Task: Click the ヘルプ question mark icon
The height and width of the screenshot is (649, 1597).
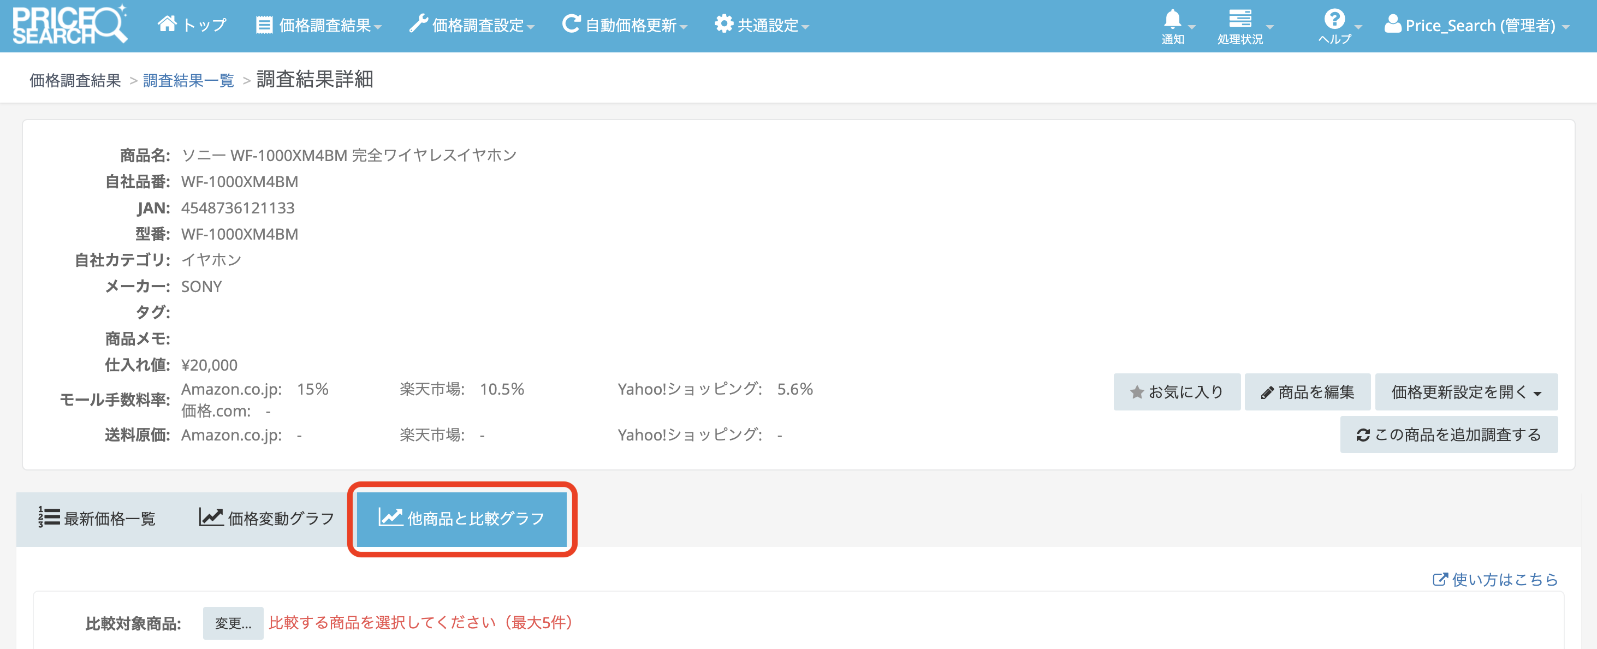Action: (x=1334, y=20)
